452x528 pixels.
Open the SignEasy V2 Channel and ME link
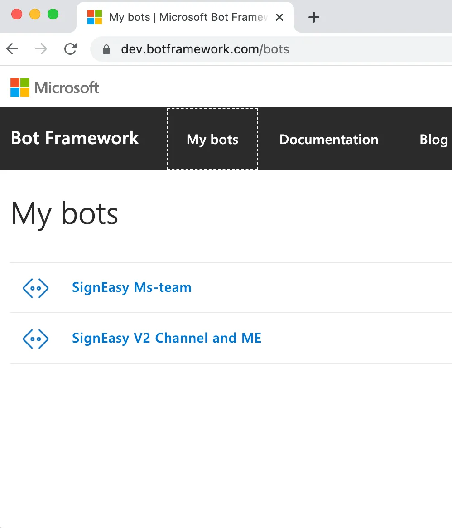(x=167, y=338)
